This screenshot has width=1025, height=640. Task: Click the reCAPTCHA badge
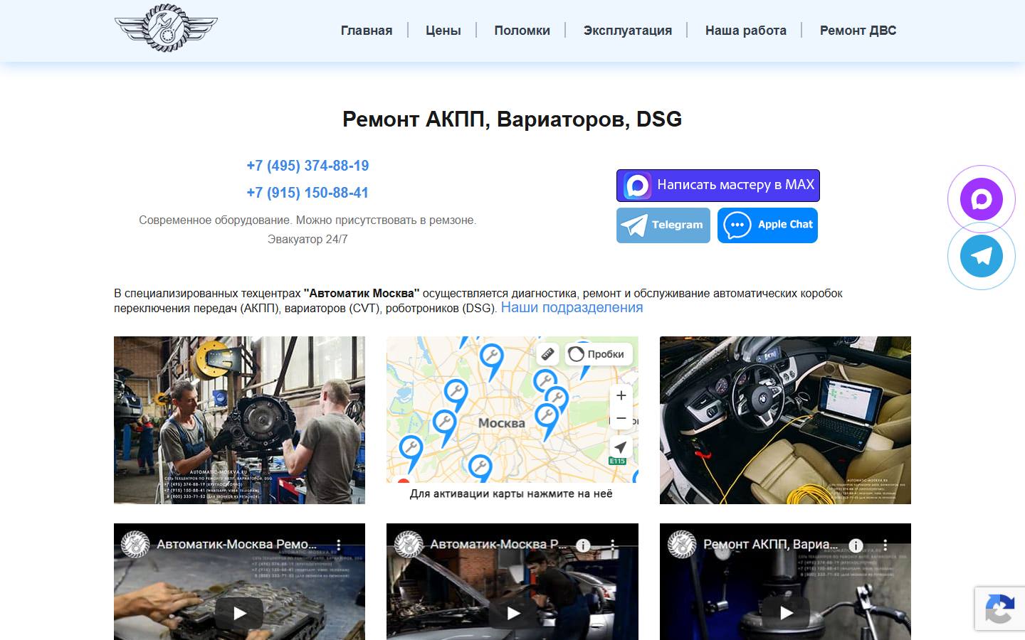pyautogui.click(x=999, y=609)
